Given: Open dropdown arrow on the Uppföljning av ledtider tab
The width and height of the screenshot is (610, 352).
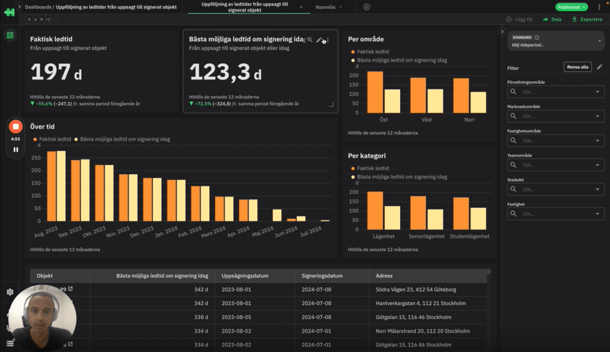Looking at the screenshot, I should point(301,7).
